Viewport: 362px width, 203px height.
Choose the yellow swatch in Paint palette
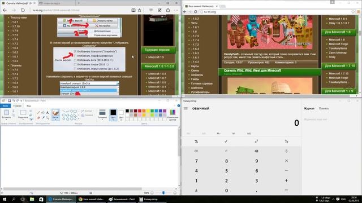148,111
